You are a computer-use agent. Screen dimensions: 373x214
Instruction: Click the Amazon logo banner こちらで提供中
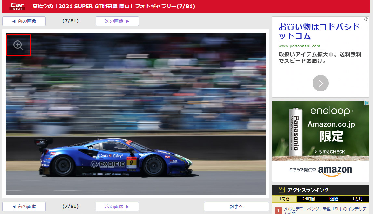320,171
